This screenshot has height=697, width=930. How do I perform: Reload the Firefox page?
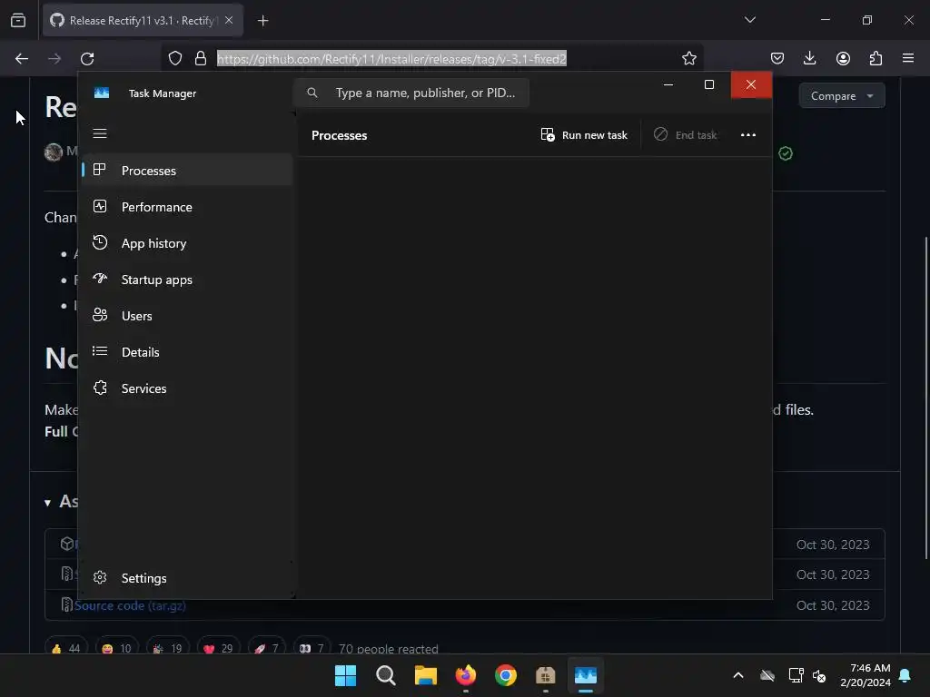tap(87, 59)
